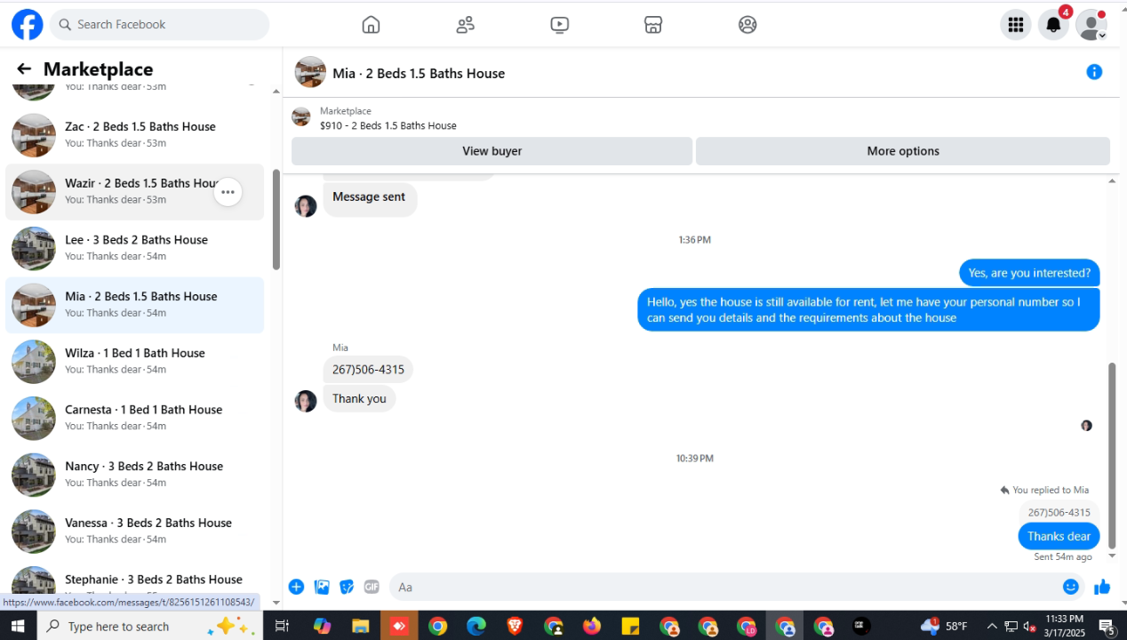Send a thumbs-up like

1102,587
